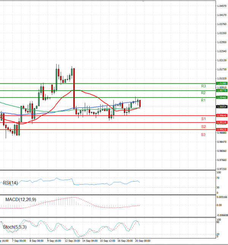Click the R2 resistance label
The image size is (228, 245).
pyautogui.click(x=203, y=93)
